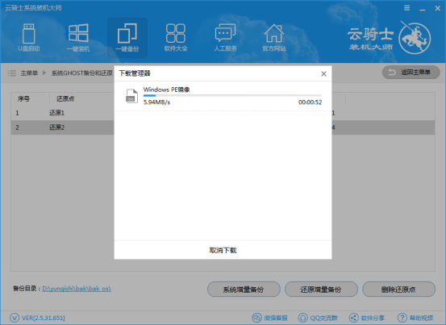Screen dimensions: 446x325
Task: Click the 序号 column header
Action: [23, 98]
